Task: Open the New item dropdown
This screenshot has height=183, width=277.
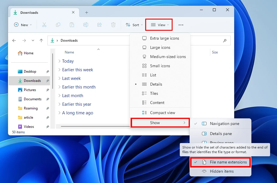Action: tap(22, 25)
